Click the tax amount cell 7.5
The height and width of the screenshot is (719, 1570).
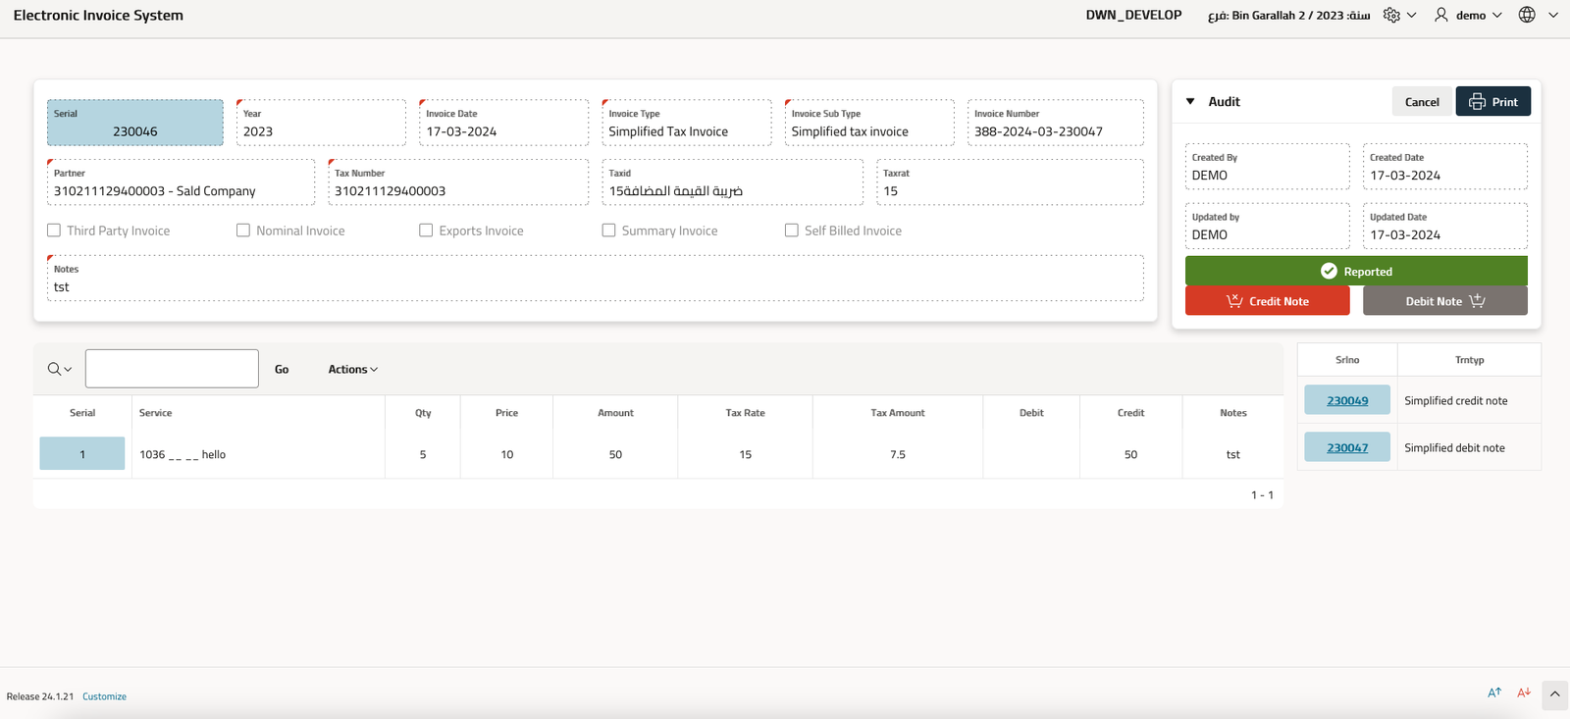pyautogui.click(x=898, y=454)
